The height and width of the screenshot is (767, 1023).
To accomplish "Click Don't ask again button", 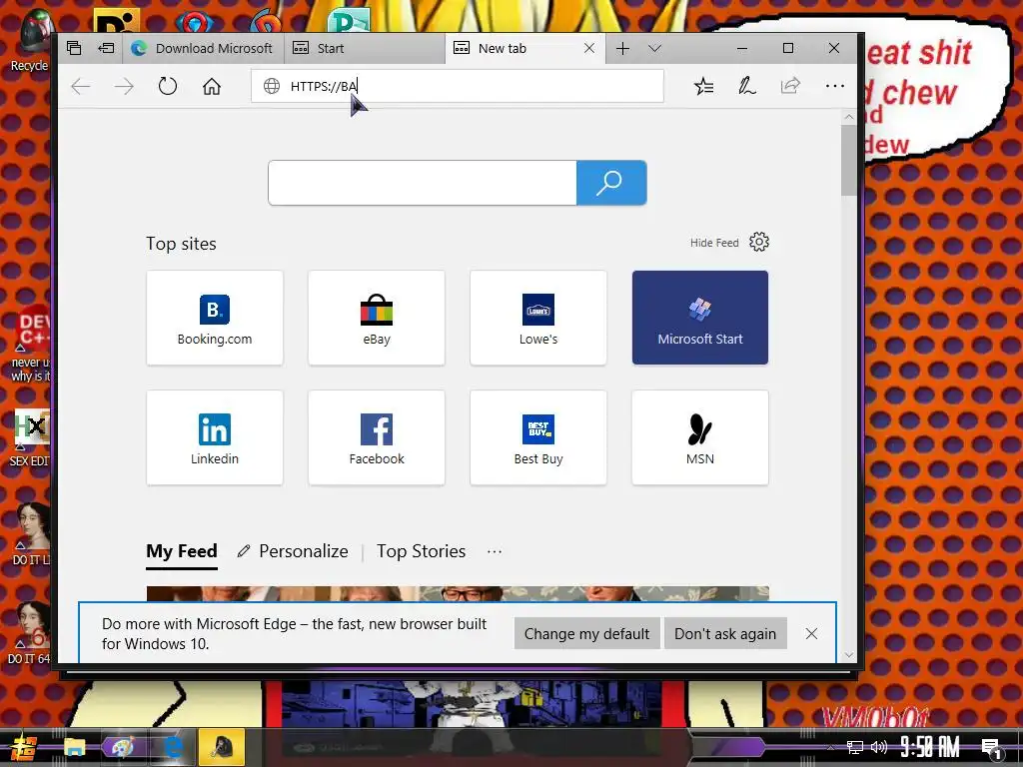I will [725, 634].
